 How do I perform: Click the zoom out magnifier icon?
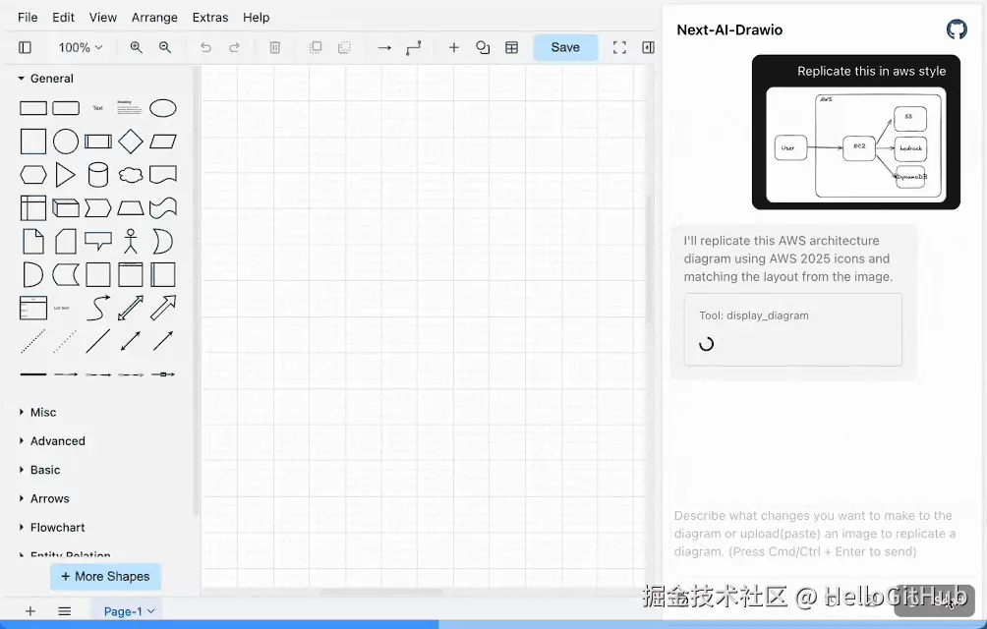pyautogui.click(x=165, y=47)
